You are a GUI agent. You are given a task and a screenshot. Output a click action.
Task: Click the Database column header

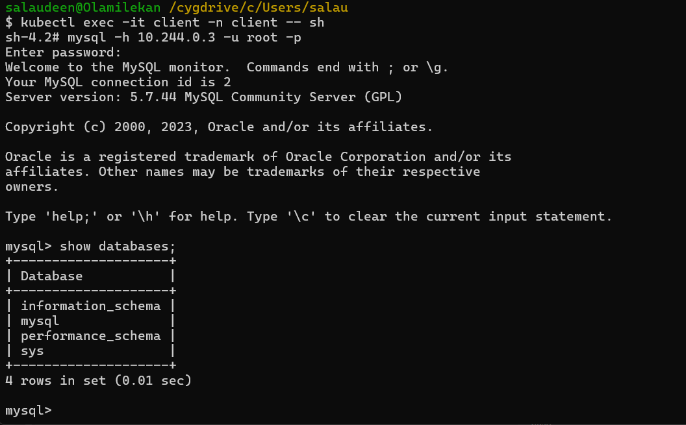pos(51,276)
